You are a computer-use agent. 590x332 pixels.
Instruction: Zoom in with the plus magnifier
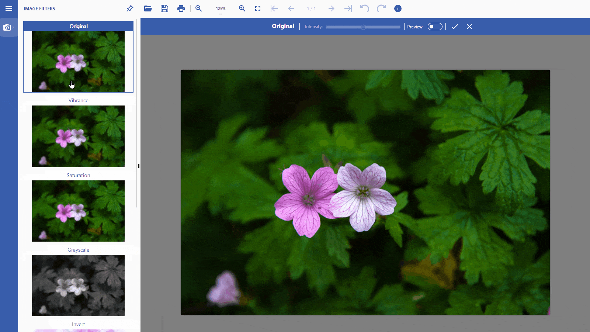(x=242, y=8)
